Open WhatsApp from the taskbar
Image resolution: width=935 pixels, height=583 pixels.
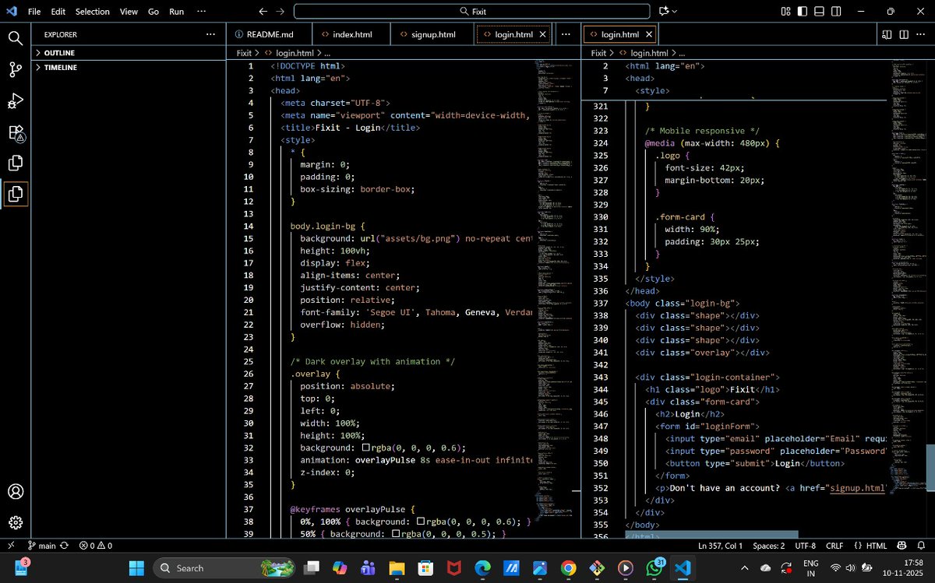(x=654, y=567)
